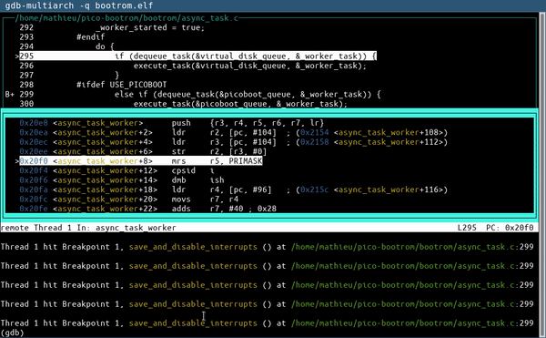Select source line 292 '_worker_started = true;'

(x=112, y=27)
